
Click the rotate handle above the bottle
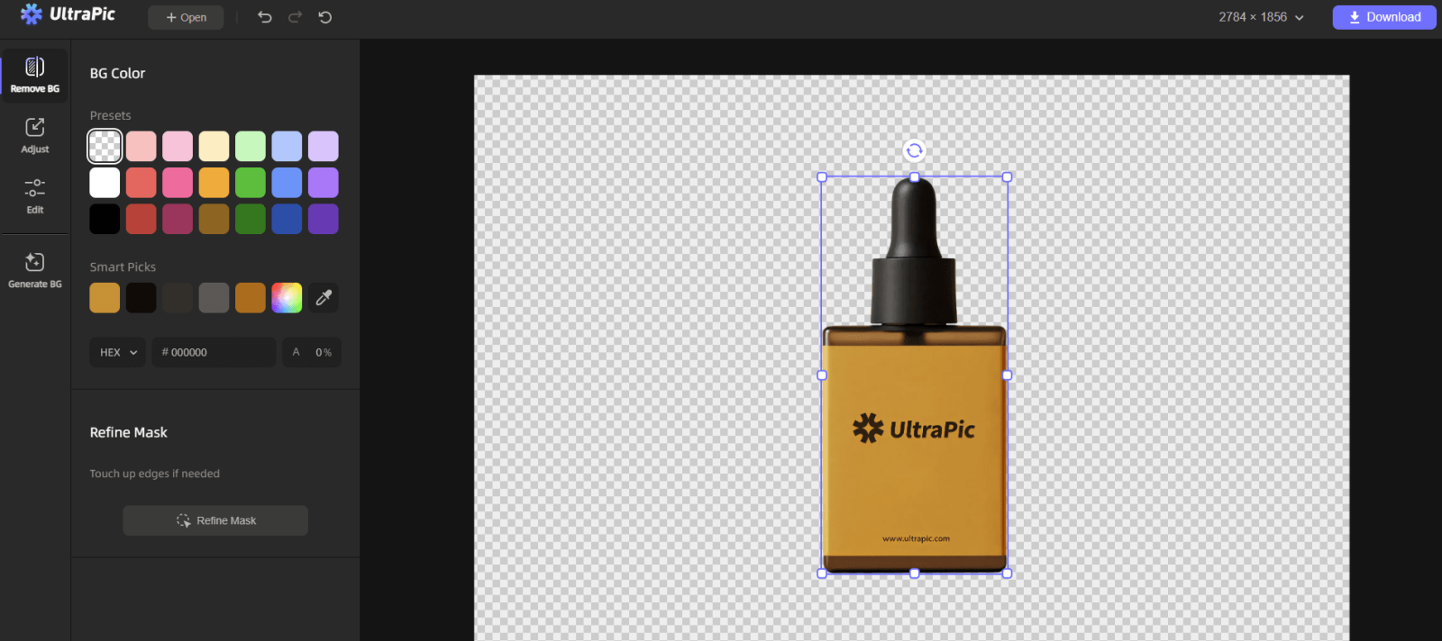[x=914, y=150]
